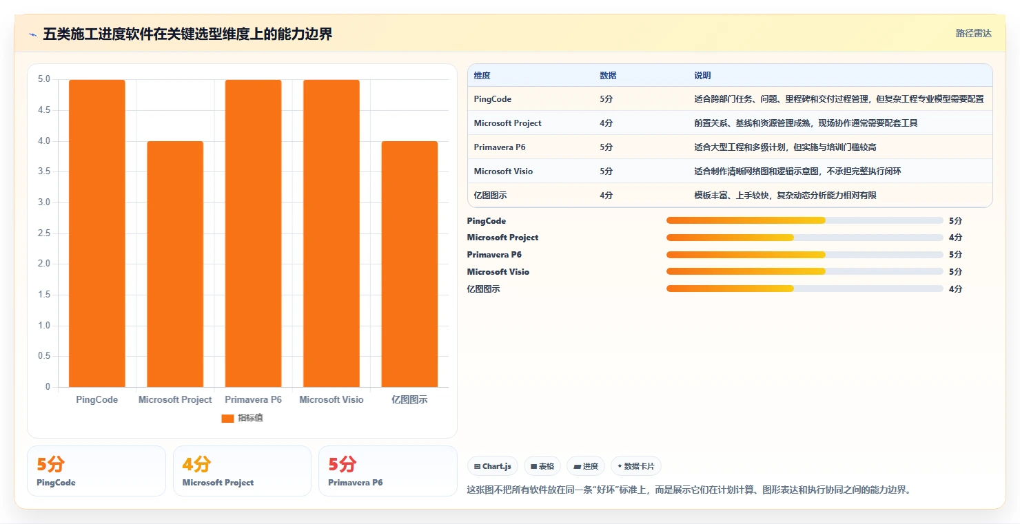This screenshot has height=524, width=1020.
Task: Click the Microsoft Project bar in the chart
Action: (x=175, y=264)
